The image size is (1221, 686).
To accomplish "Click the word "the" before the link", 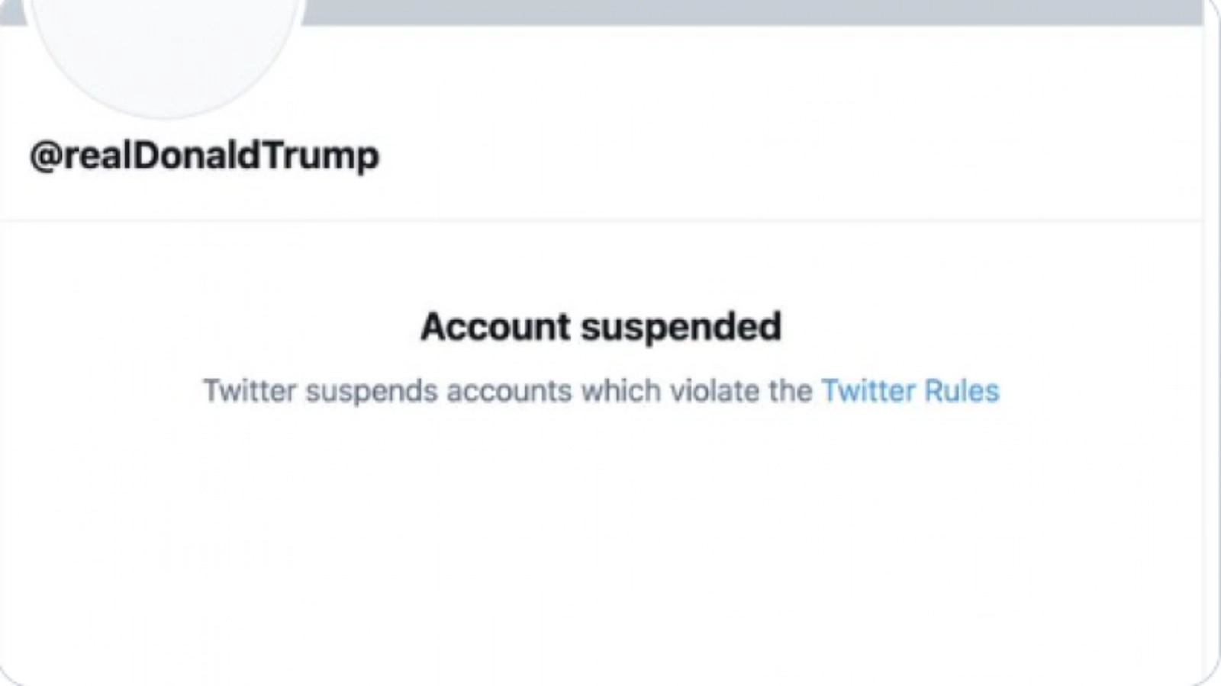I will (791, 391).
